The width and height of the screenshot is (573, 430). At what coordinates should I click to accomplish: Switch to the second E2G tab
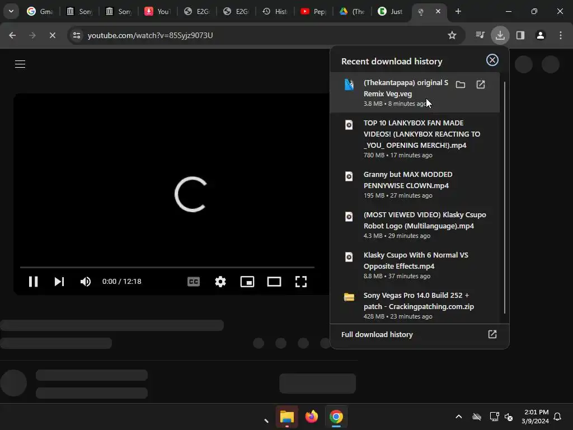point(236,11)
